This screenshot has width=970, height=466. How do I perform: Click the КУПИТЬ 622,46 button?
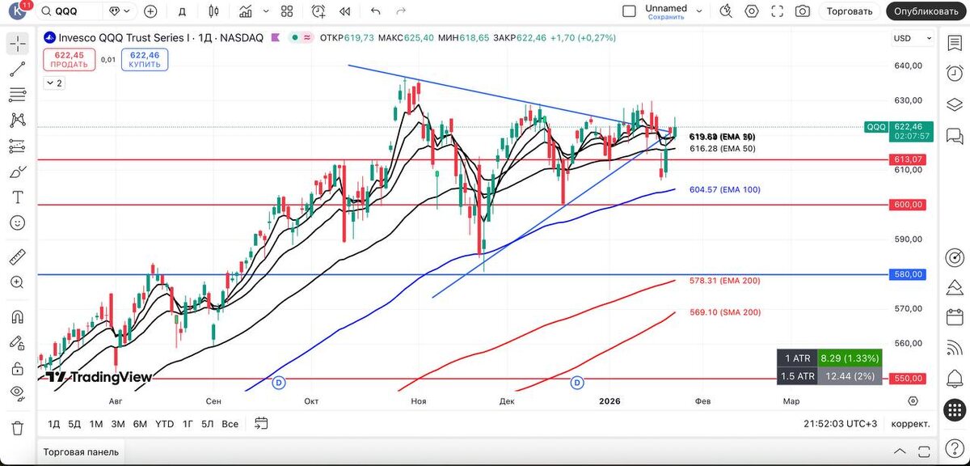(x=145, y=59)
